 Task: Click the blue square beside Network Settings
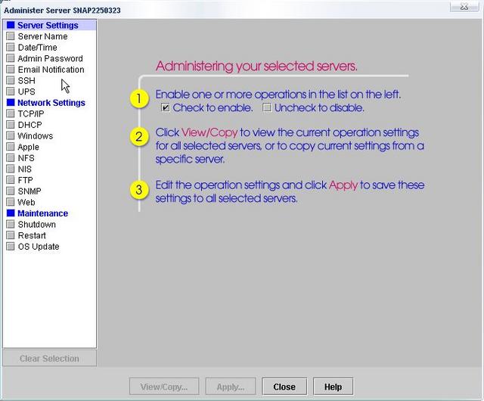pyautogui.click(x=11, y=103)
